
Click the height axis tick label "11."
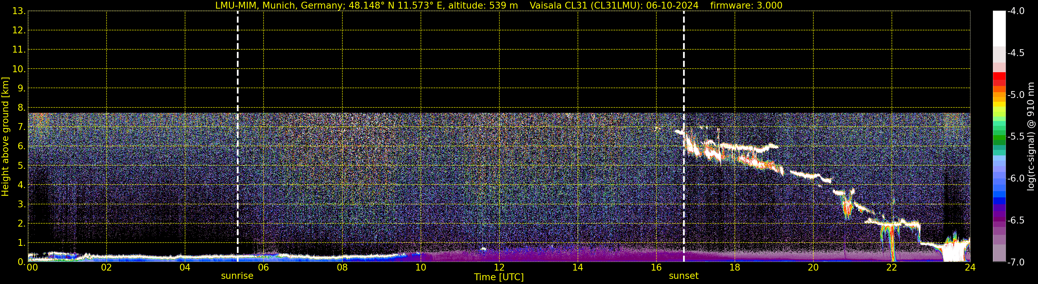[x=19, y=50]
